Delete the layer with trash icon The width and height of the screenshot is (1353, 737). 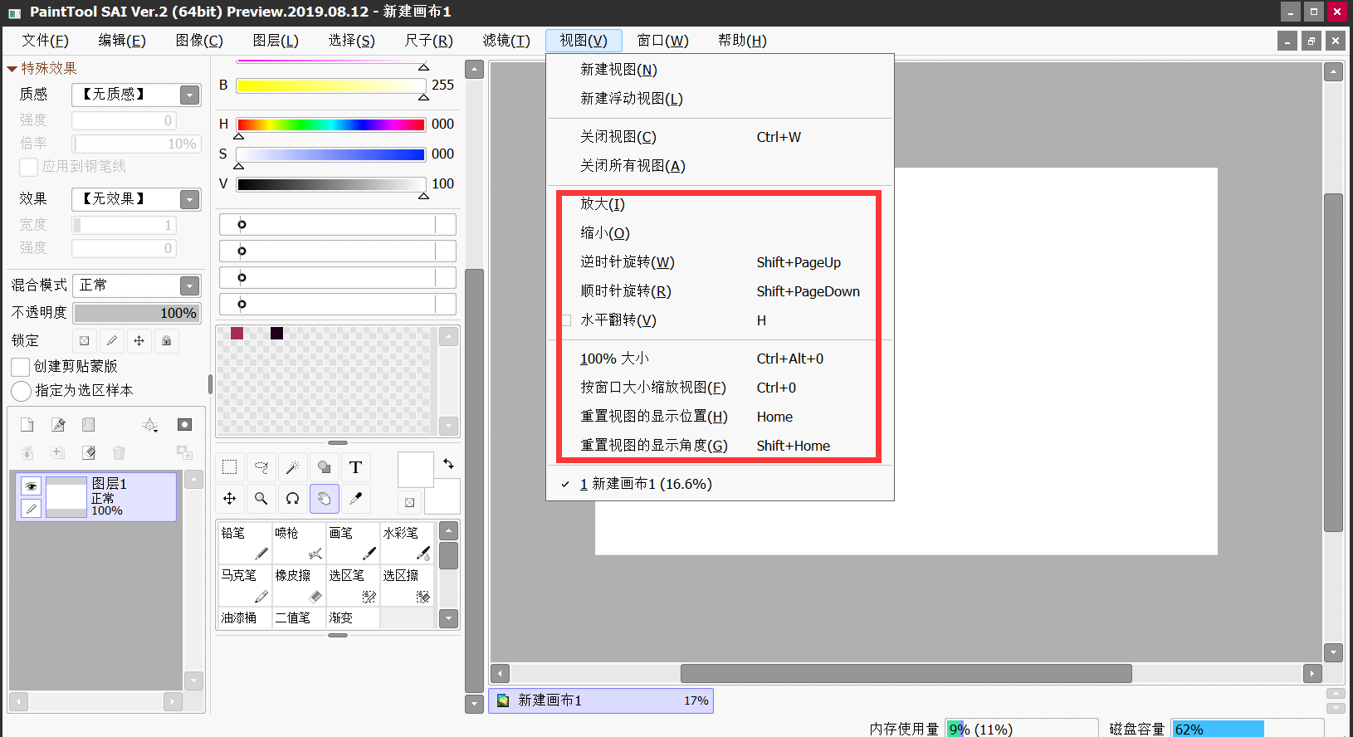click(x=120, y=452)
